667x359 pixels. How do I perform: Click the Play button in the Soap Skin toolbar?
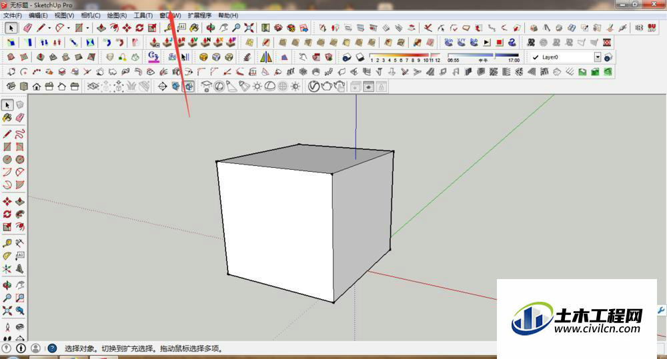[x=487, y=43]
